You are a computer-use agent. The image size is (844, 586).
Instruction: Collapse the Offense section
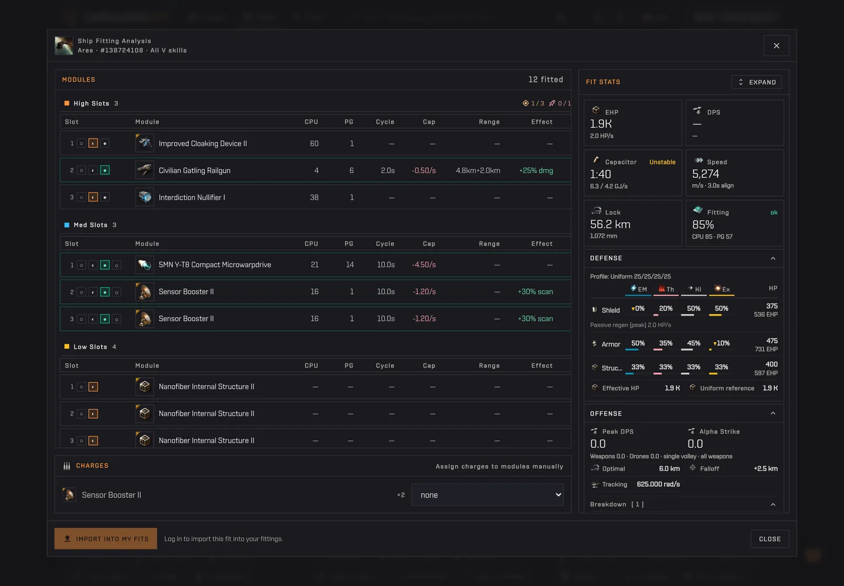pos(773,414)
